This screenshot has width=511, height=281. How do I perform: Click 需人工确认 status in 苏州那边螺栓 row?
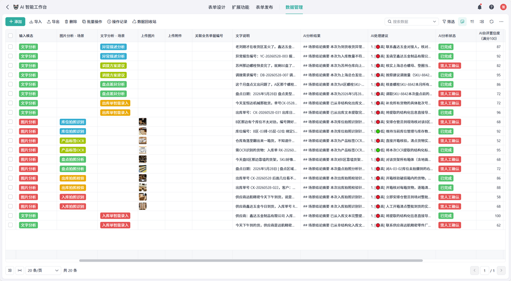tap(450, 66)
